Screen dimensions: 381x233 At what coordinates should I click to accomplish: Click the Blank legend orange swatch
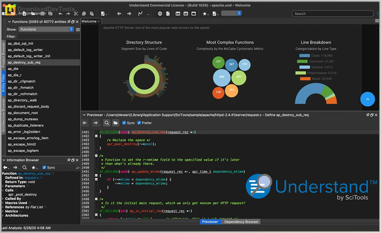(x=305, y=79)
